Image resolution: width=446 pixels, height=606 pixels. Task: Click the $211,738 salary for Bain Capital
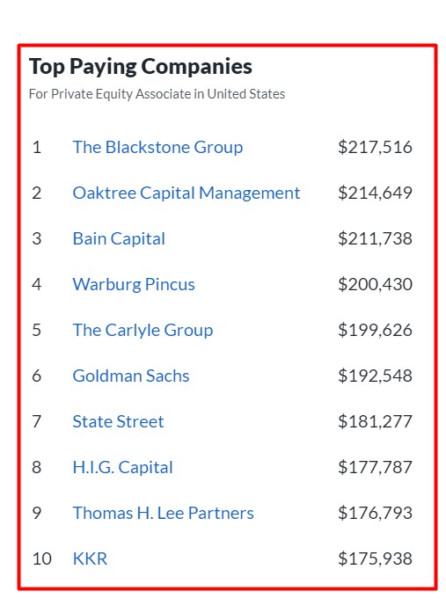375,238
